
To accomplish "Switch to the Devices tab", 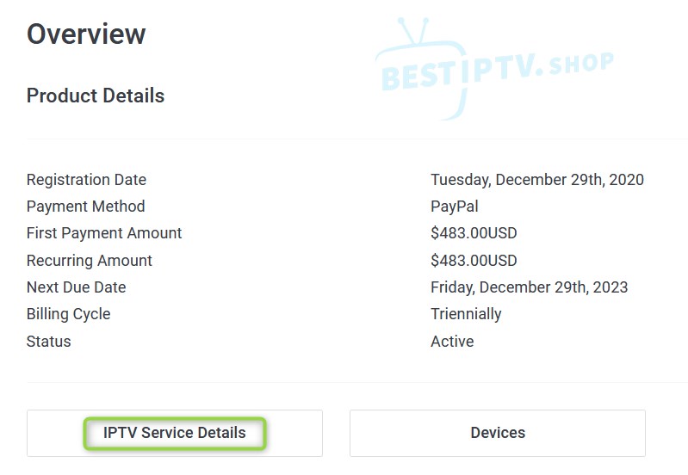I will tap(498, 433).
